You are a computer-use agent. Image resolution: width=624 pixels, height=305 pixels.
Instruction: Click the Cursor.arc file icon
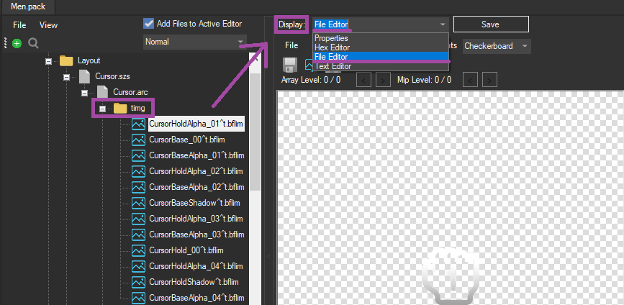click(102, 92)
